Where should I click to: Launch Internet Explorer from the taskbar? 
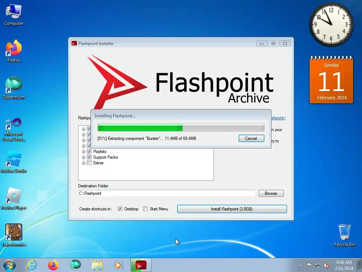[x=31, y=265]
